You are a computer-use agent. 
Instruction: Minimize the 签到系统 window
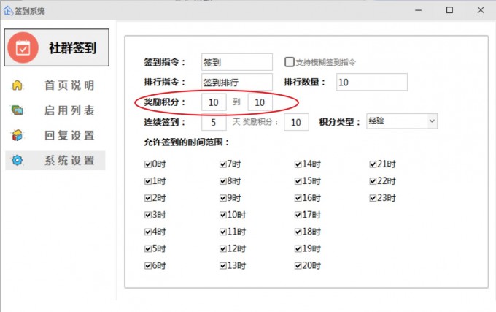419,10
